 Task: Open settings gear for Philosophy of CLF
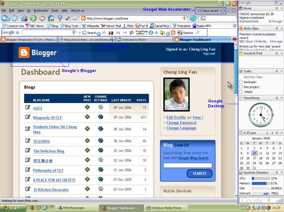point(100,170)
